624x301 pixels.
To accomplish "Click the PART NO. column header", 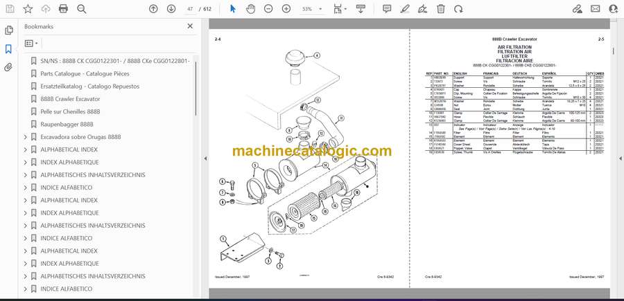I will [x=441, y=73].
